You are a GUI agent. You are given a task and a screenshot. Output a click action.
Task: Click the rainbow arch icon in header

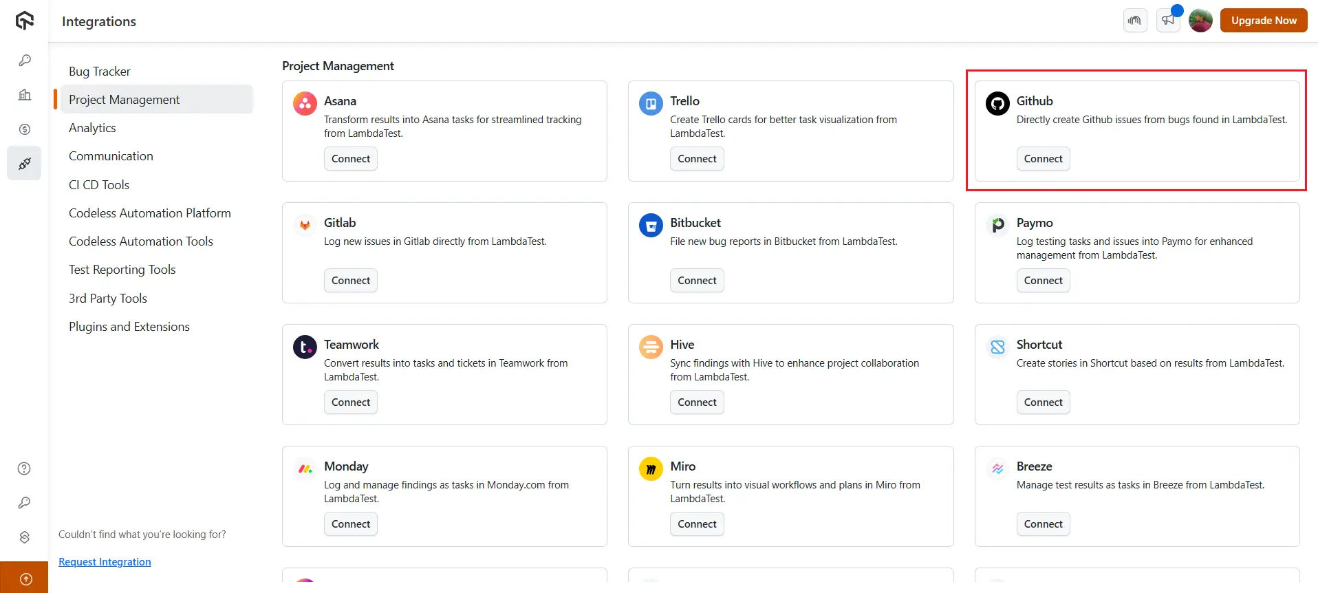(1135, 21)
